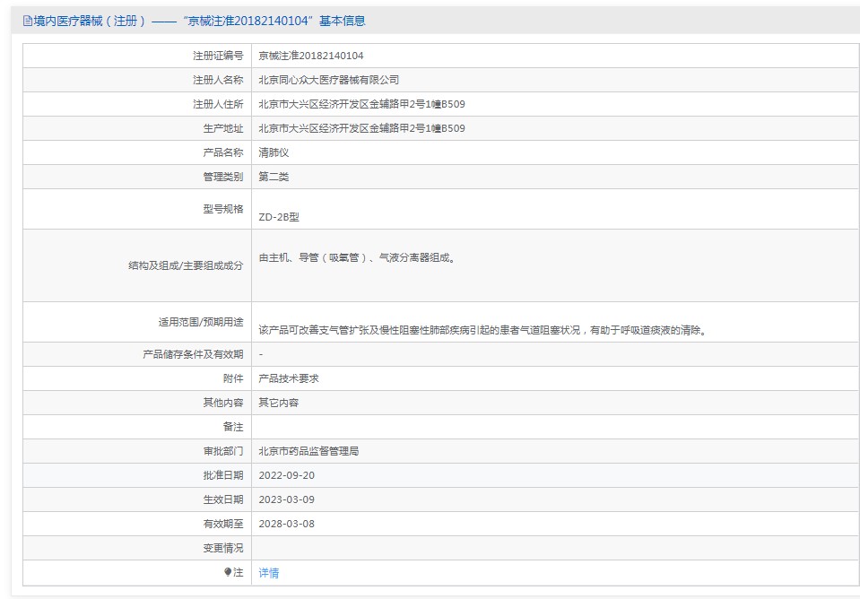
Task: Select approving department 北京市药品监督管理局
Action: pyautogui.click(x=308, y=451)
